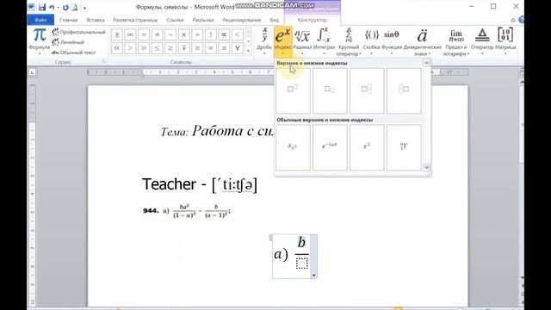Insert the n-1-Y left script preset
The height and width of the screenshot is (310, 551).
click(x=404, y=147)
